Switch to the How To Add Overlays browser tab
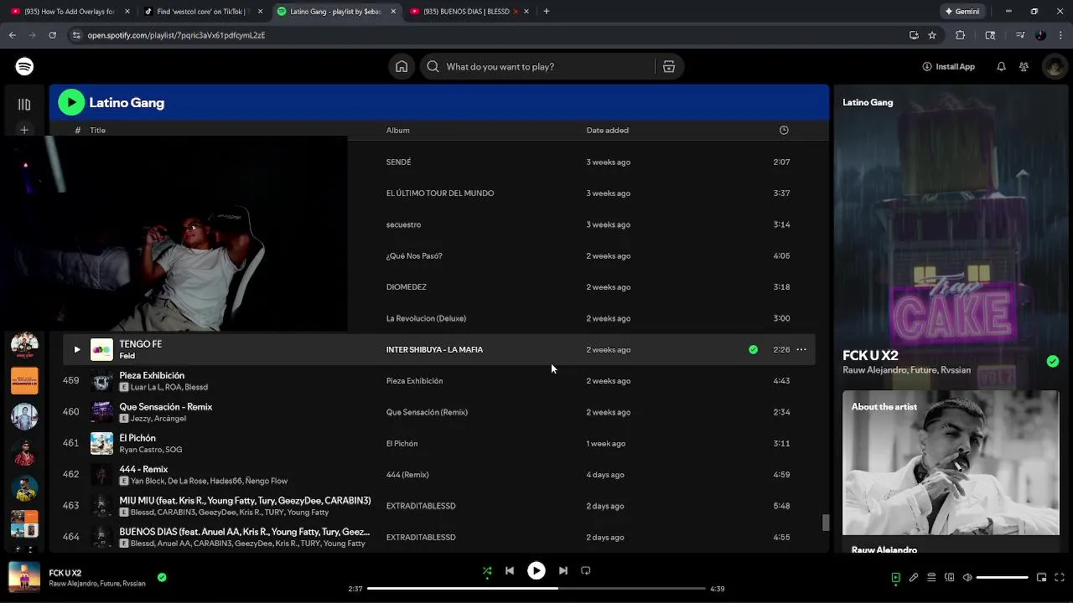 (70, 12)
